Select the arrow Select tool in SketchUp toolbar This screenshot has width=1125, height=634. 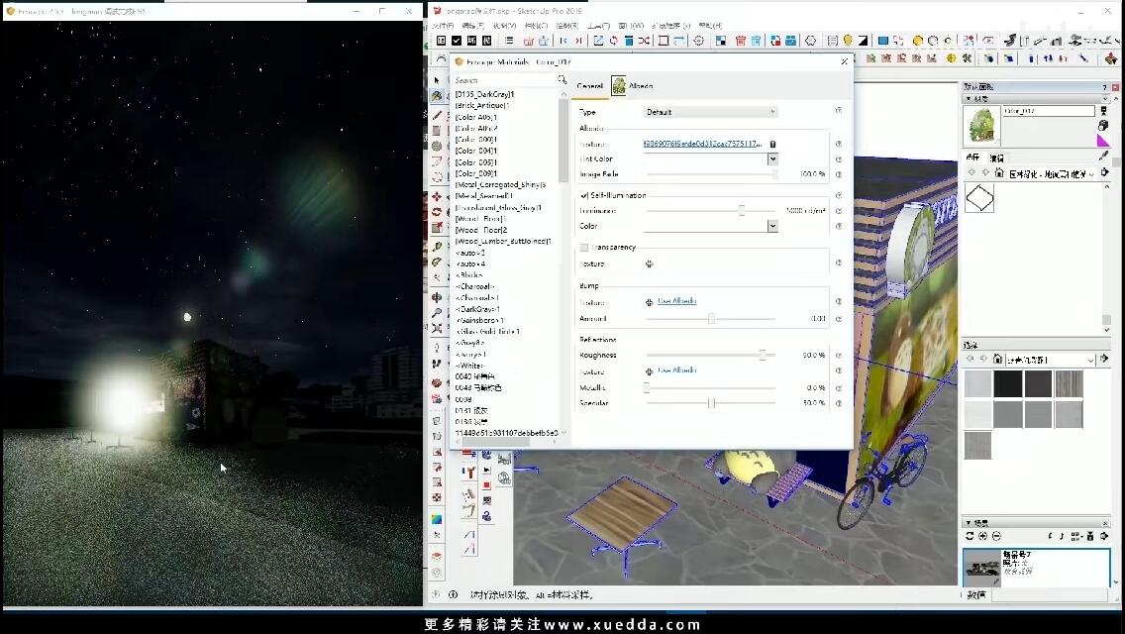point(437,80)
